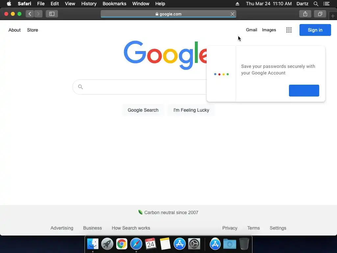Open Notification Center list icon

(326, 4)
